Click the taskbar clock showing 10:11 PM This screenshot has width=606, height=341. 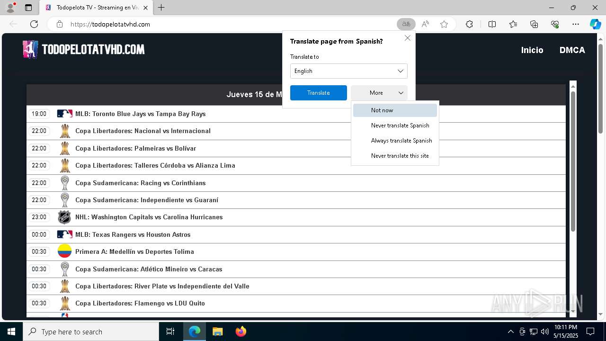coord(565,332)
